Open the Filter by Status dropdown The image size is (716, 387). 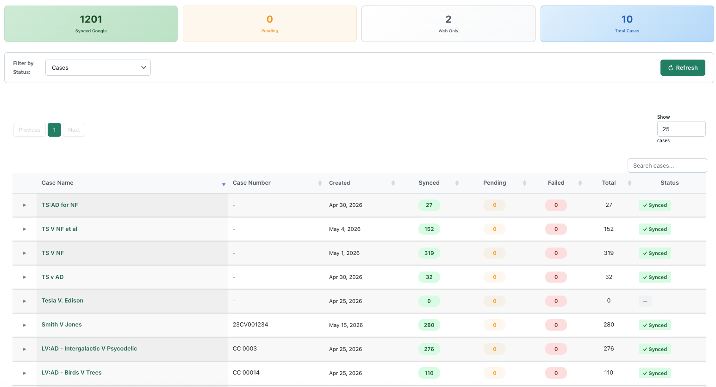[98, 67]
